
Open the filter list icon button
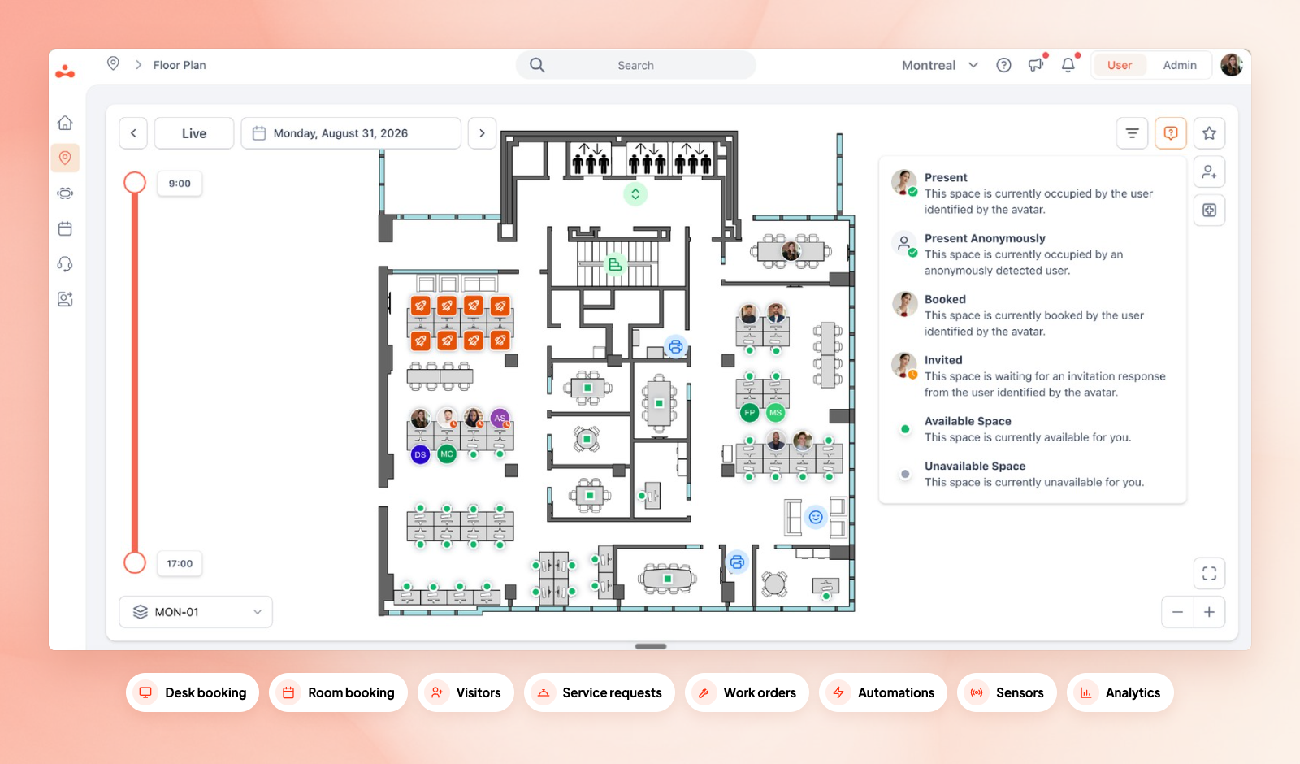click(1132, 133)
